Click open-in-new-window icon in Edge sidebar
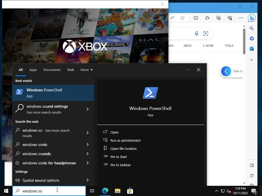Image resolution: width=262 pixels, height=196 pixels. click(x=252, y=176)
